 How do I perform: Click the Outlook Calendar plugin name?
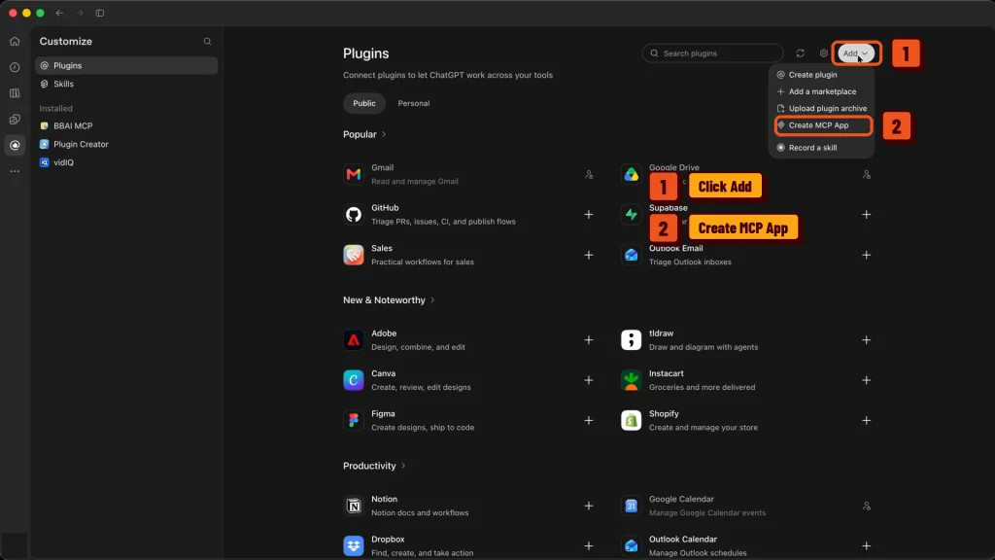pos(683,539)
